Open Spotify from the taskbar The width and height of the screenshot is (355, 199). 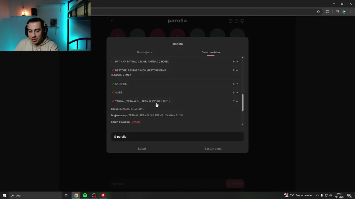[85, 195]
